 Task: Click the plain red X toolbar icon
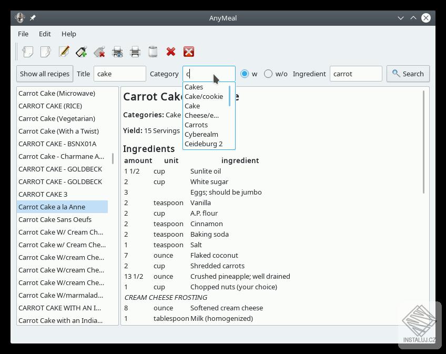coord(171,52)
